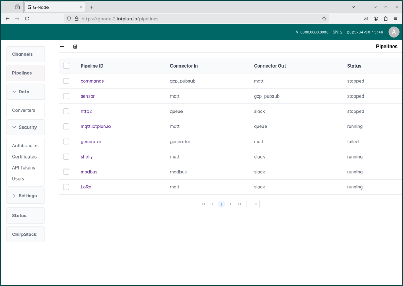This screenshot has height=286, width=403.
Task: Click the generator row failed status
Action: pyautogui.click(x=353, y=142)
